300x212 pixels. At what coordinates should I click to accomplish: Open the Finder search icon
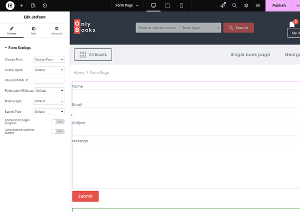click(234, 5)
